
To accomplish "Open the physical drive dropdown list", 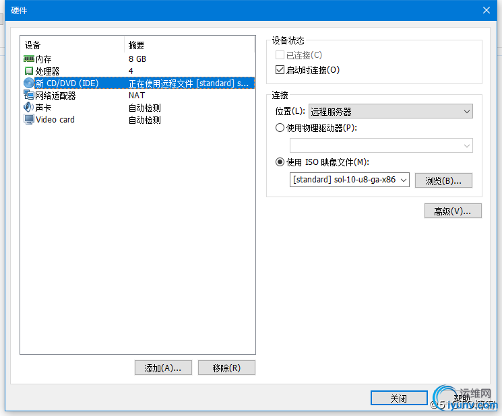I will (x=381, y=145).
